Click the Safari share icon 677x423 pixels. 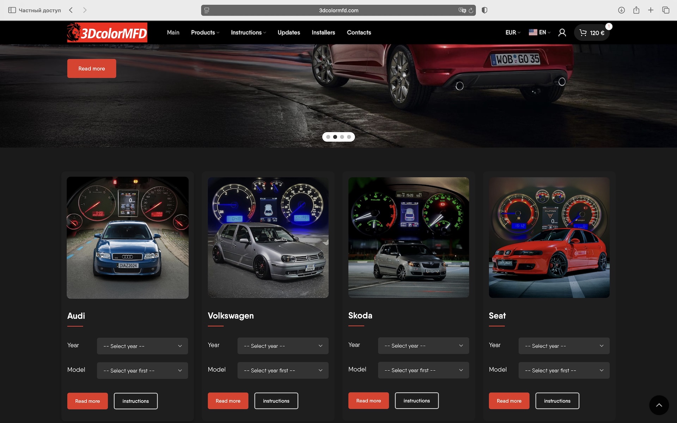coord(636,10)
